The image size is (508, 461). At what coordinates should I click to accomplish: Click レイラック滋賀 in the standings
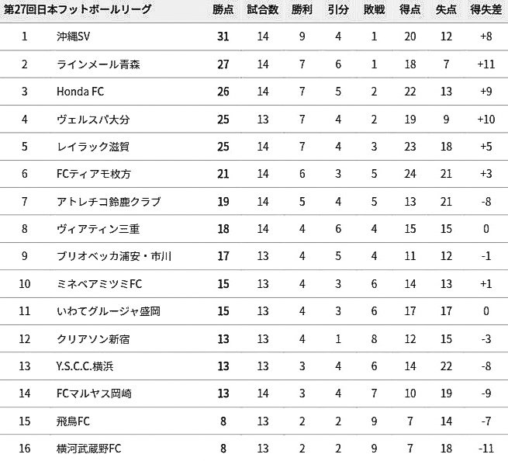pos(93,147)
